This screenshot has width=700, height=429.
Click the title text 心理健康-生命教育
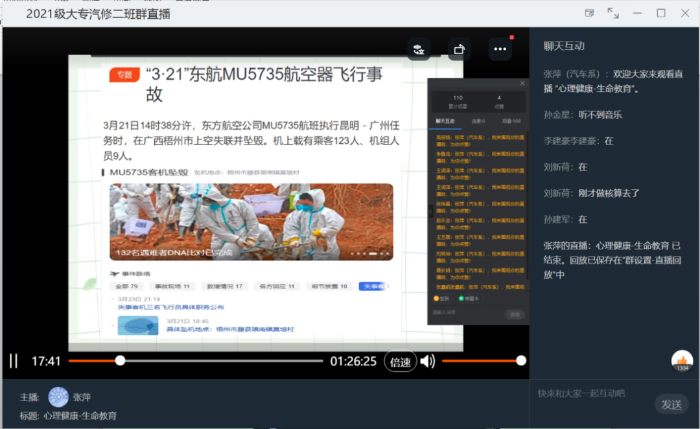[80, 416]
